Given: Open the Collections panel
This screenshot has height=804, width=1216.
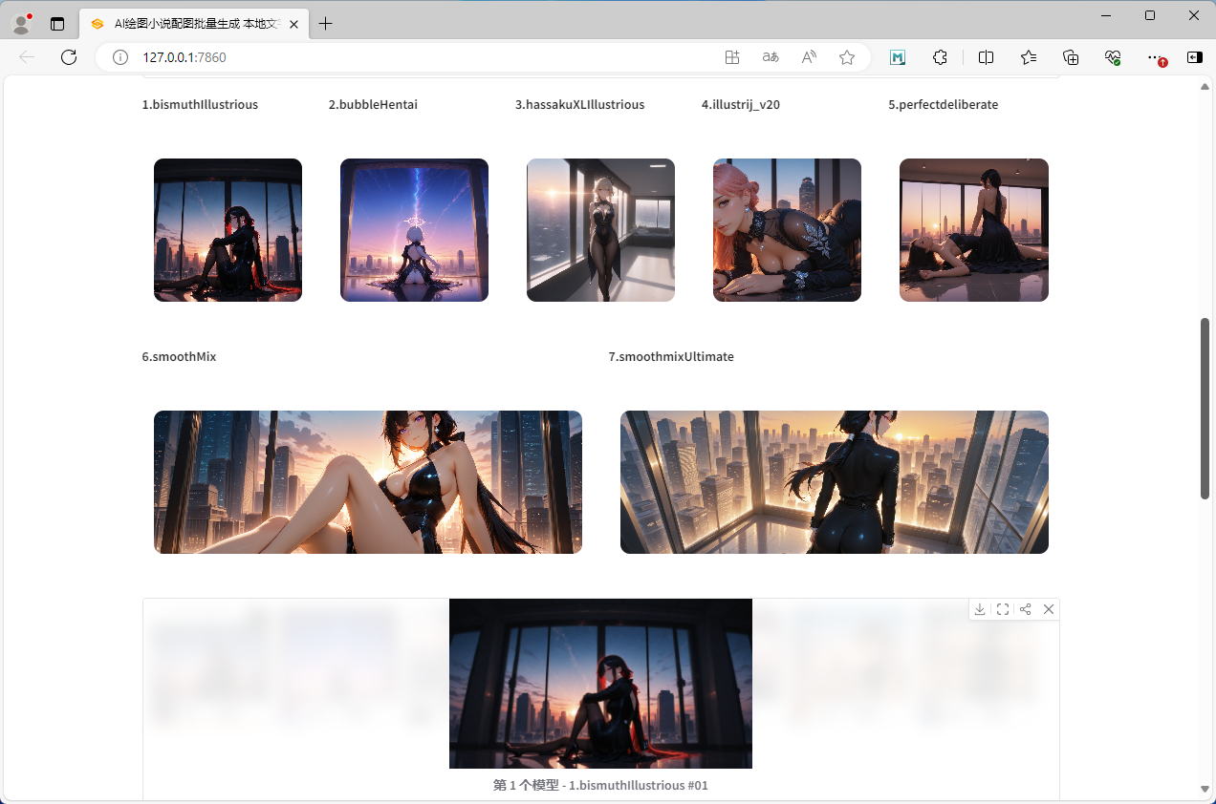Looking at the screenshot, I should [1071, 57].
